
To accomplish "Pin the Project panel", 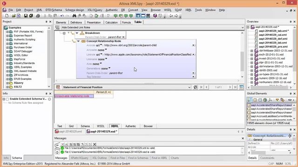I will click(46, 22).
